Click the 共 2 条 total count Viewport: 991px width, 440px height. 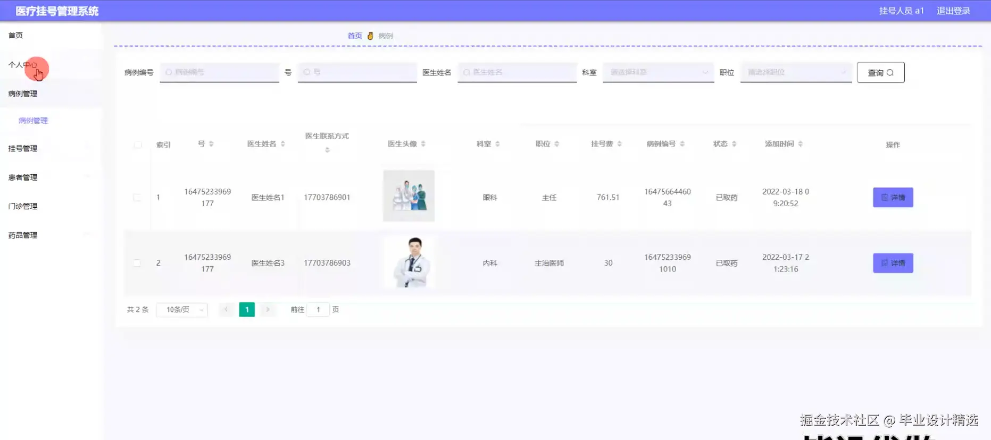coord(138,309)
